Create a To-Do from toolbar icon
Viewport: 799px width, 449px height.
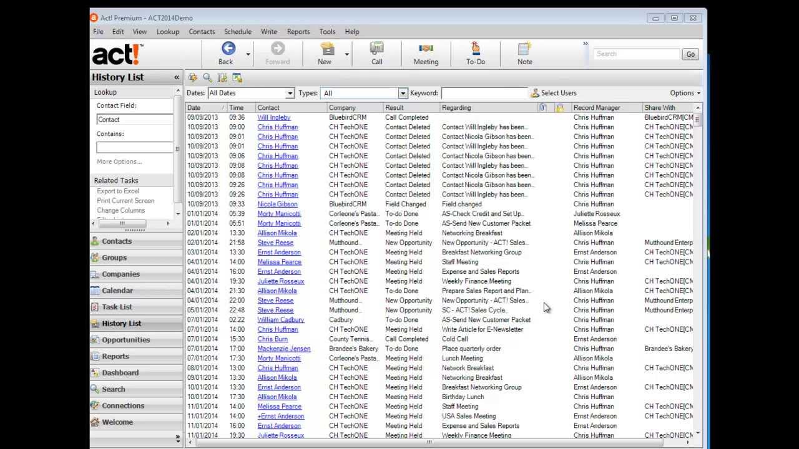[475, 49]
